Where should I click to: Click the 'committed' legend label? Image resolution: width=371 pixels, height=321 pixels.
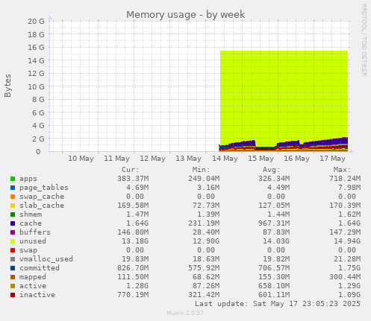pos(40,268)
